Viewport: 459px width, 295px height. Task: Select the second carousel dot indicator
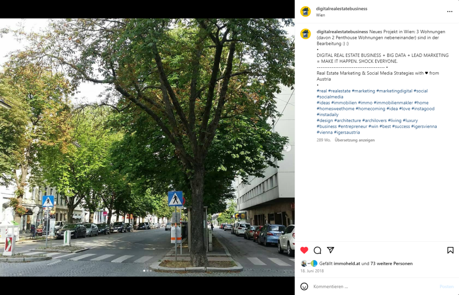(x=147, y=271)
